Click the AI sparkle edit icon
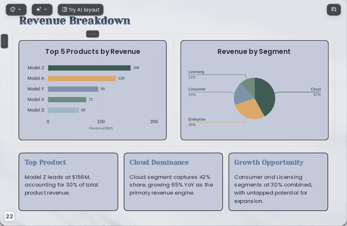 coord(39,10)
